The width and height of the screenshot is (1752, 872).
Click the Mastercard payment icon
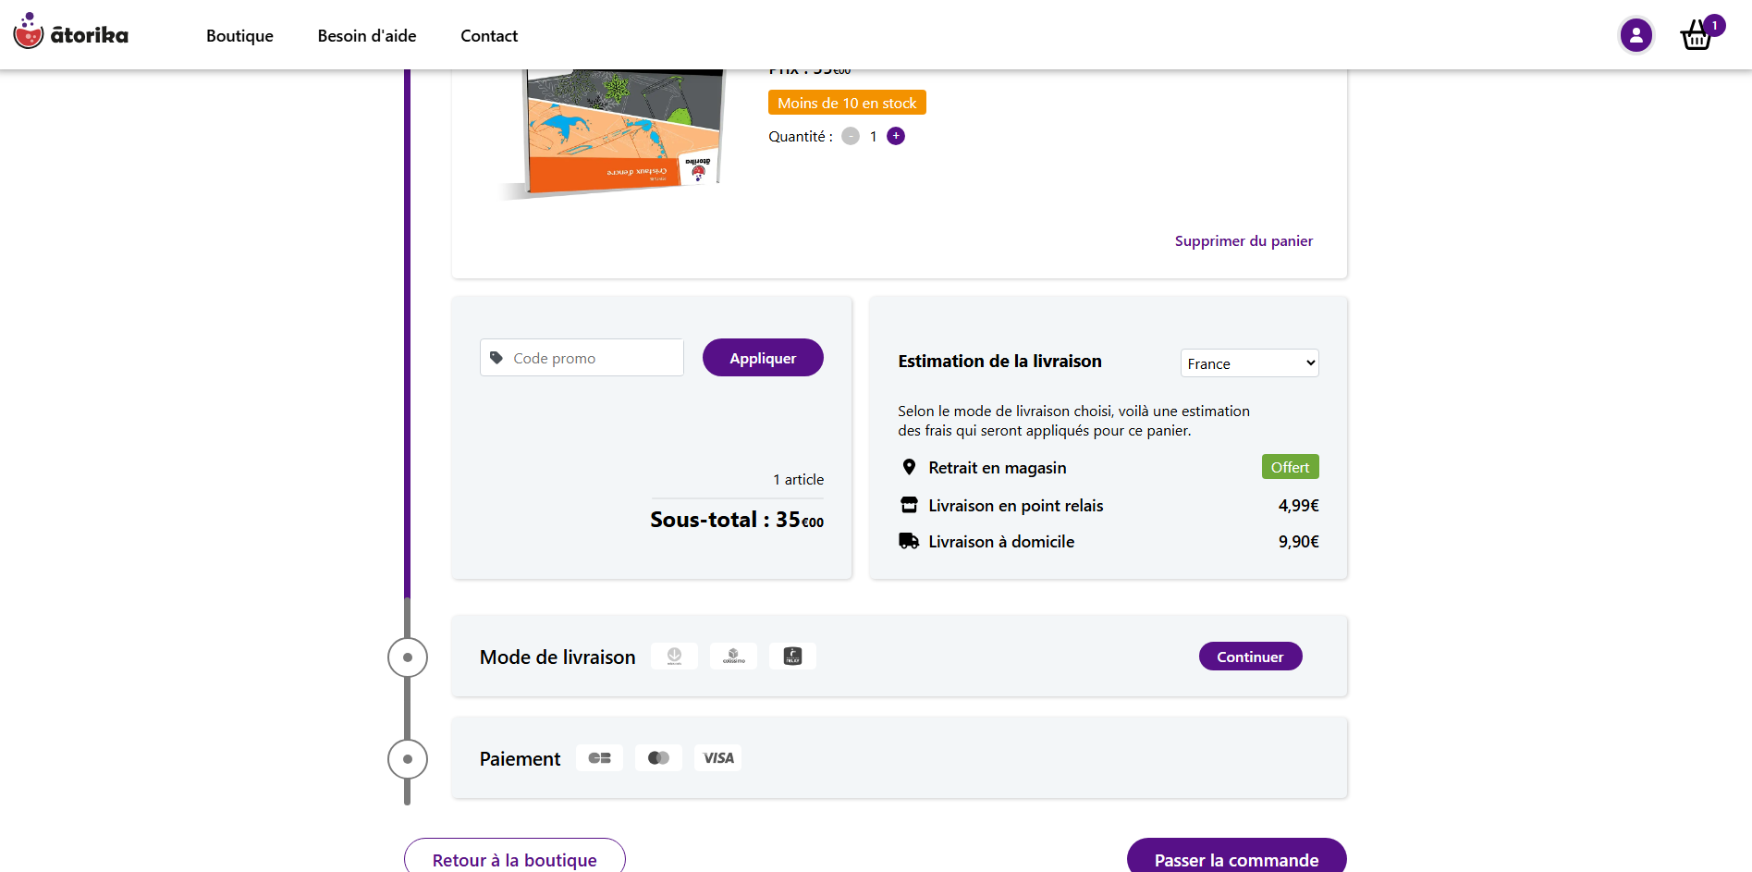point(658,758)
